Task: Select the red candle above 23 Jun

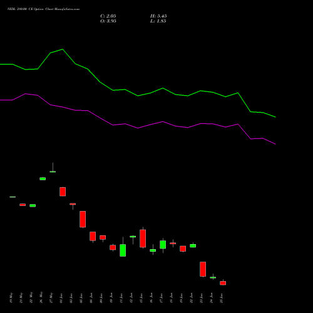Action: pyautogui.click(x=203, y=269)
